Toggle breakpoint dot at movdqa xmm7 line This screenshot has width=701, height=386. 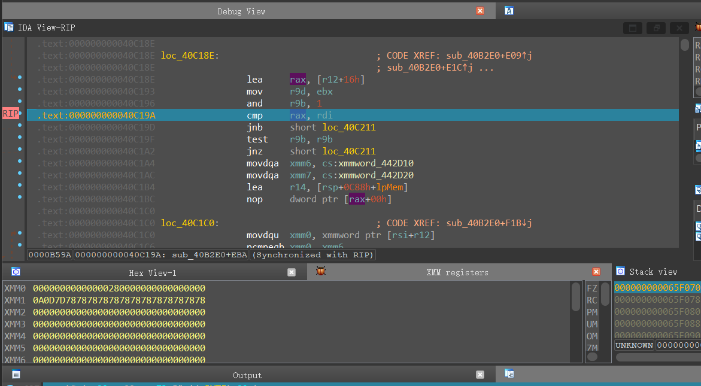(x=20, y=173)
